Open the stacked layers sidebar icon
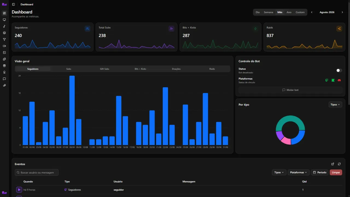Screen dimensions: 350x197 4,33
